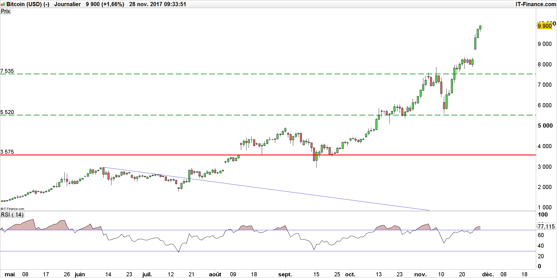Select the Bitcoin (USD) instrument title
This screenshot has width=557, height=278.
pyautogui.click(x=28, y=4)
